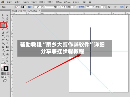The width and height of the screenshot is (130, 97).
Task: Select the Eraser tool
Action: (x=7, y=33)
